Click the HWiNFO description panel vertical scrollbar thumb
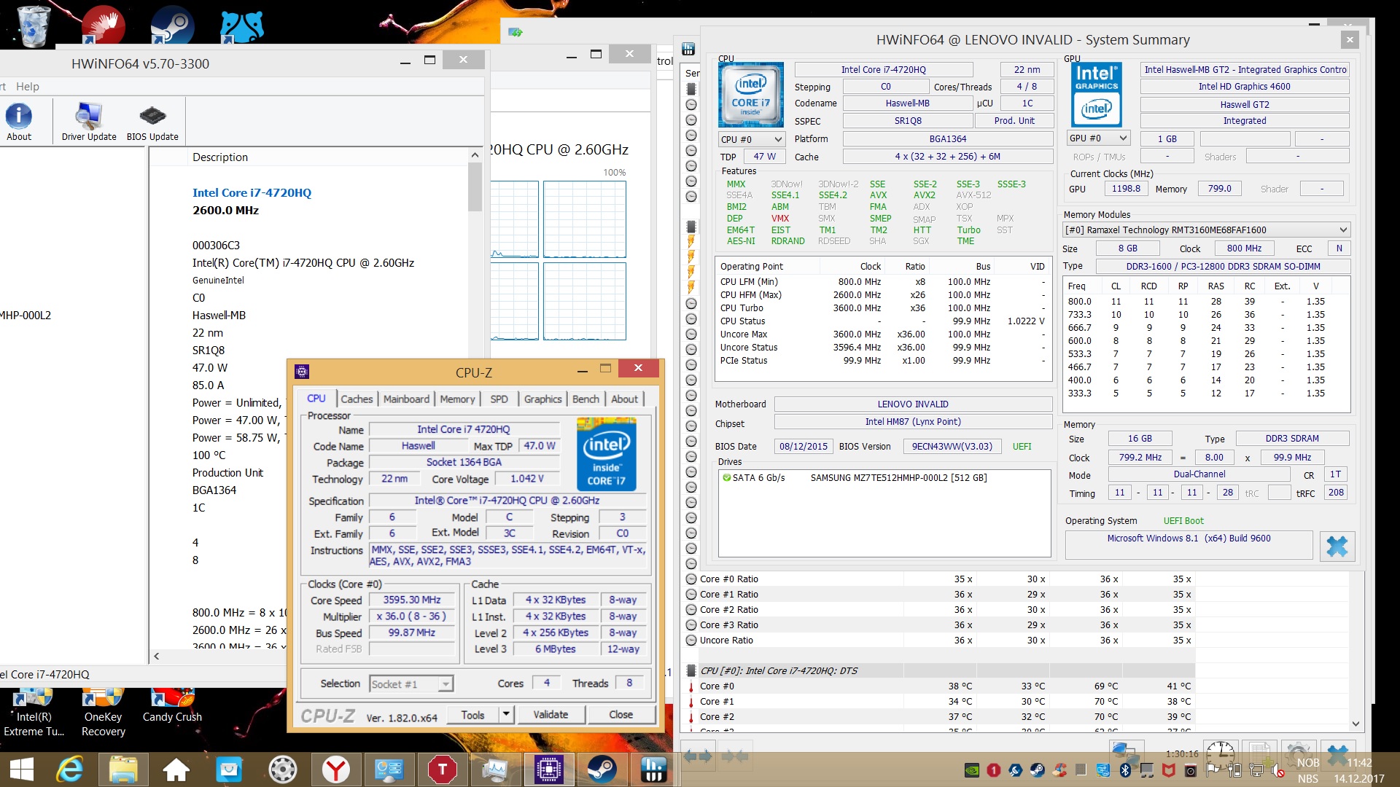The image size is (1400, 787). (475, 187)
